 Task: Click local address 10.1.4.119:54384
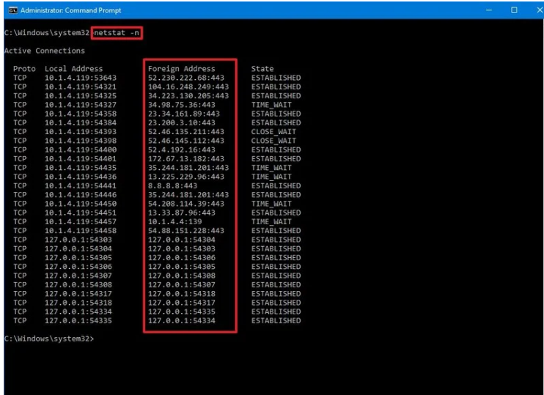81,123
